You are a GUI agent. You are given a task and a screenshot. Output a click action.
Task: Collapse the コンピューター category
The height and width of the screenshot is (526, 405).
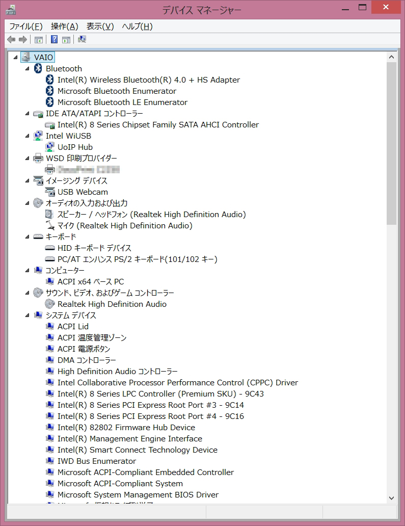coord(27,270)
